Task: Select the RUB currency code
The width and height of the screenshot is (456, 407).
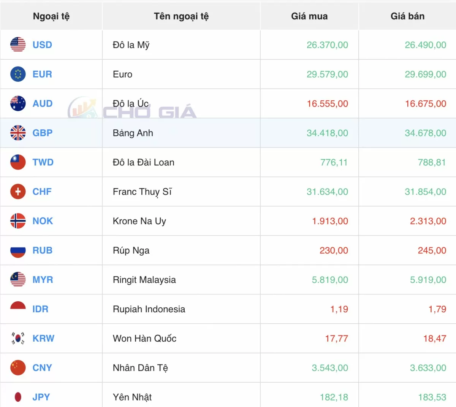Action: pos(43,250)
